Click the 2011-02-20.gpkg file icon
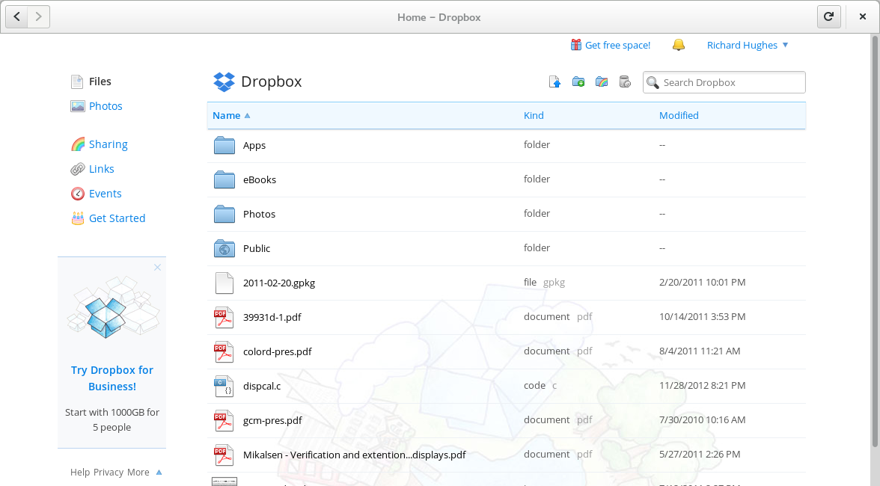This screenshot has height=486, width=880. [x=224, y=283]
